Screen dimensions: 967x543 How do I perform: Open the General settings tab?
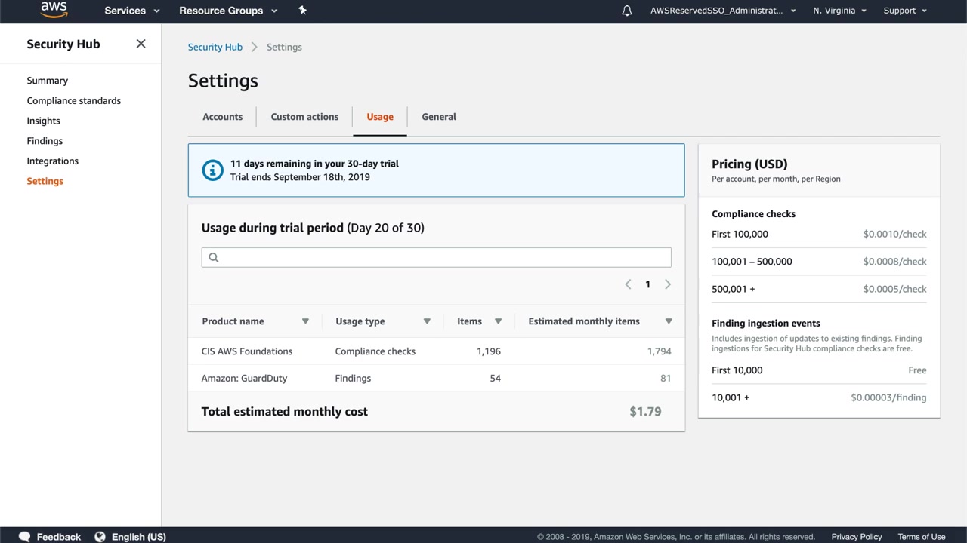(438, 117)
